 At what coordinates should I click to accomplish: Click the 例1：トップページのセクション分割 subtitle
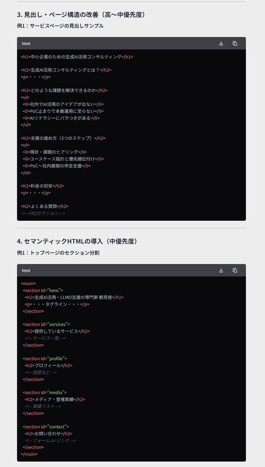coord(58,253)
